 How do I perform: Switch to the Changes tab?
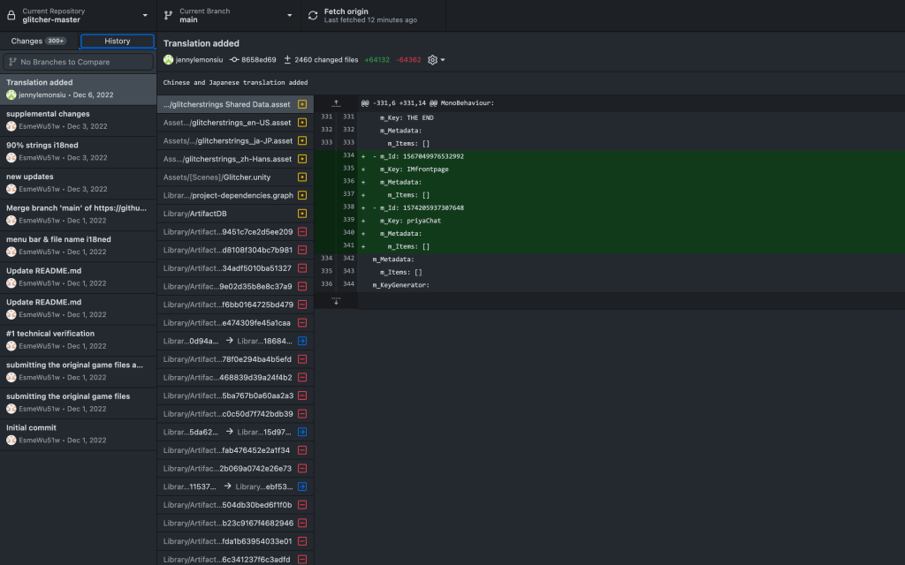[39, 41]
